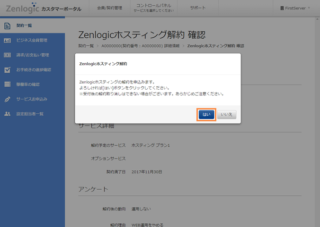Image resolution: width=320 pixels, height=227 pixels.
Task: Select 契約一覧 in the sidebar
Action: click(x=24, y=25)
